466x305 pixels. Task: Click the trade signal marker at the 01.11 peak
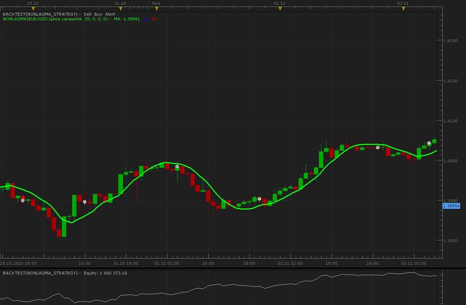(x=177, y=166)
